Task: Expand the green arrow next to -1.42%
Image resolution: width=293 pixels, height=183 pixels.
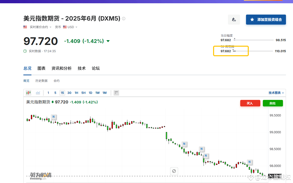Action: point(108,41)
